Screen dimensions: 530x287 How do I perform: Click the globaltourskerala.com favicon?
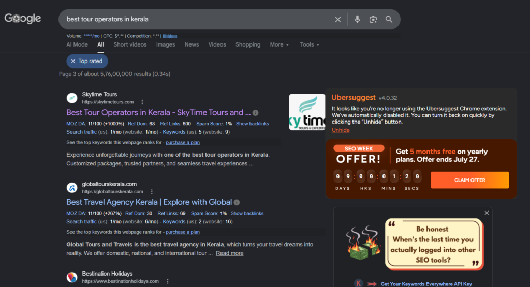pos(72,188)
